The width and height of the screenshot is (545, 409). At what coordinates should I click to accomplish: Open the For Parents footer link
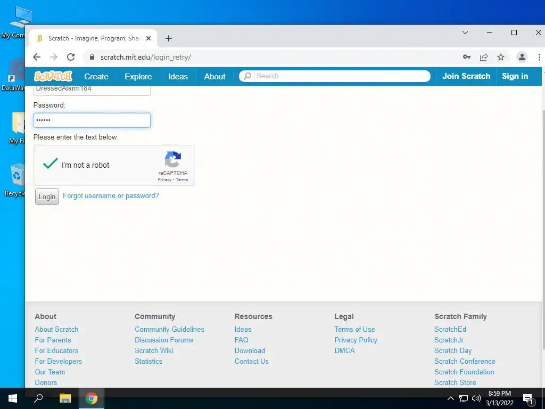tap(53, 340)
